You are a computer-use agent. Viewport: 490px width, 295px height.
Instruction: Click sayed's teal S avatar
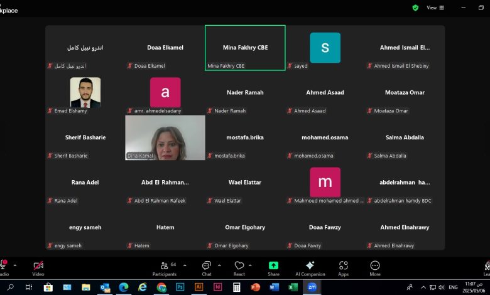(325, 48)
